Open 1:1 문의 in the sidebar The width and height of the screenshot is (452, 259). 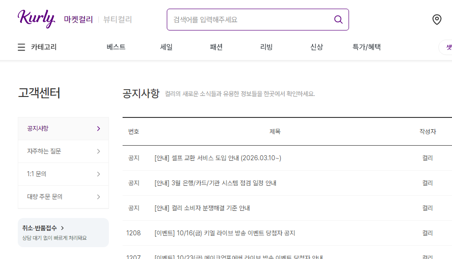[63, 174]
